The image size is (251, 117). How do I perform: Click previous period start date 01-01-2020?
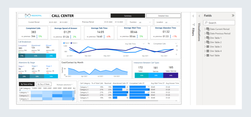pos(109,22)
